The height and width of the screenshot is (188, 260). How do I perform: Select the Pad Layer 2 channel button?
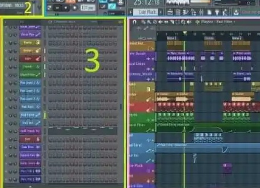tap(30, 91)
